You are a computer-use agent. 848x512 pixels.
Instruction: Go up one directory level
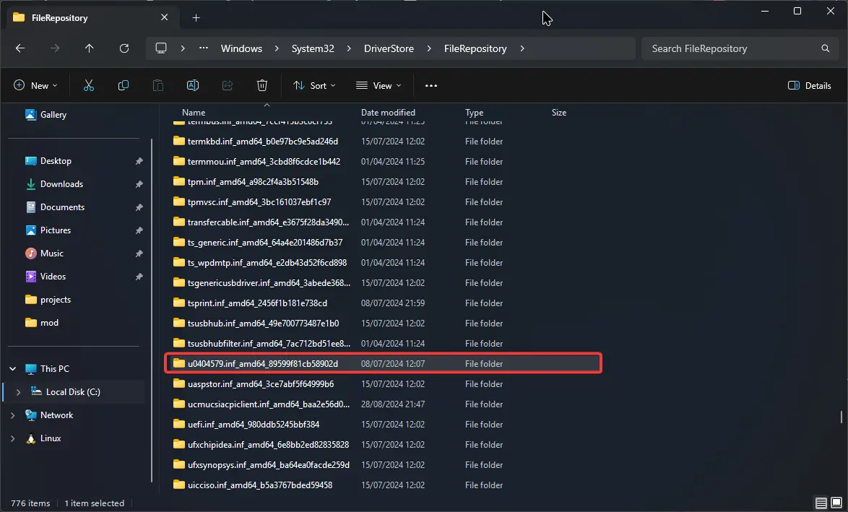[90, 48]
